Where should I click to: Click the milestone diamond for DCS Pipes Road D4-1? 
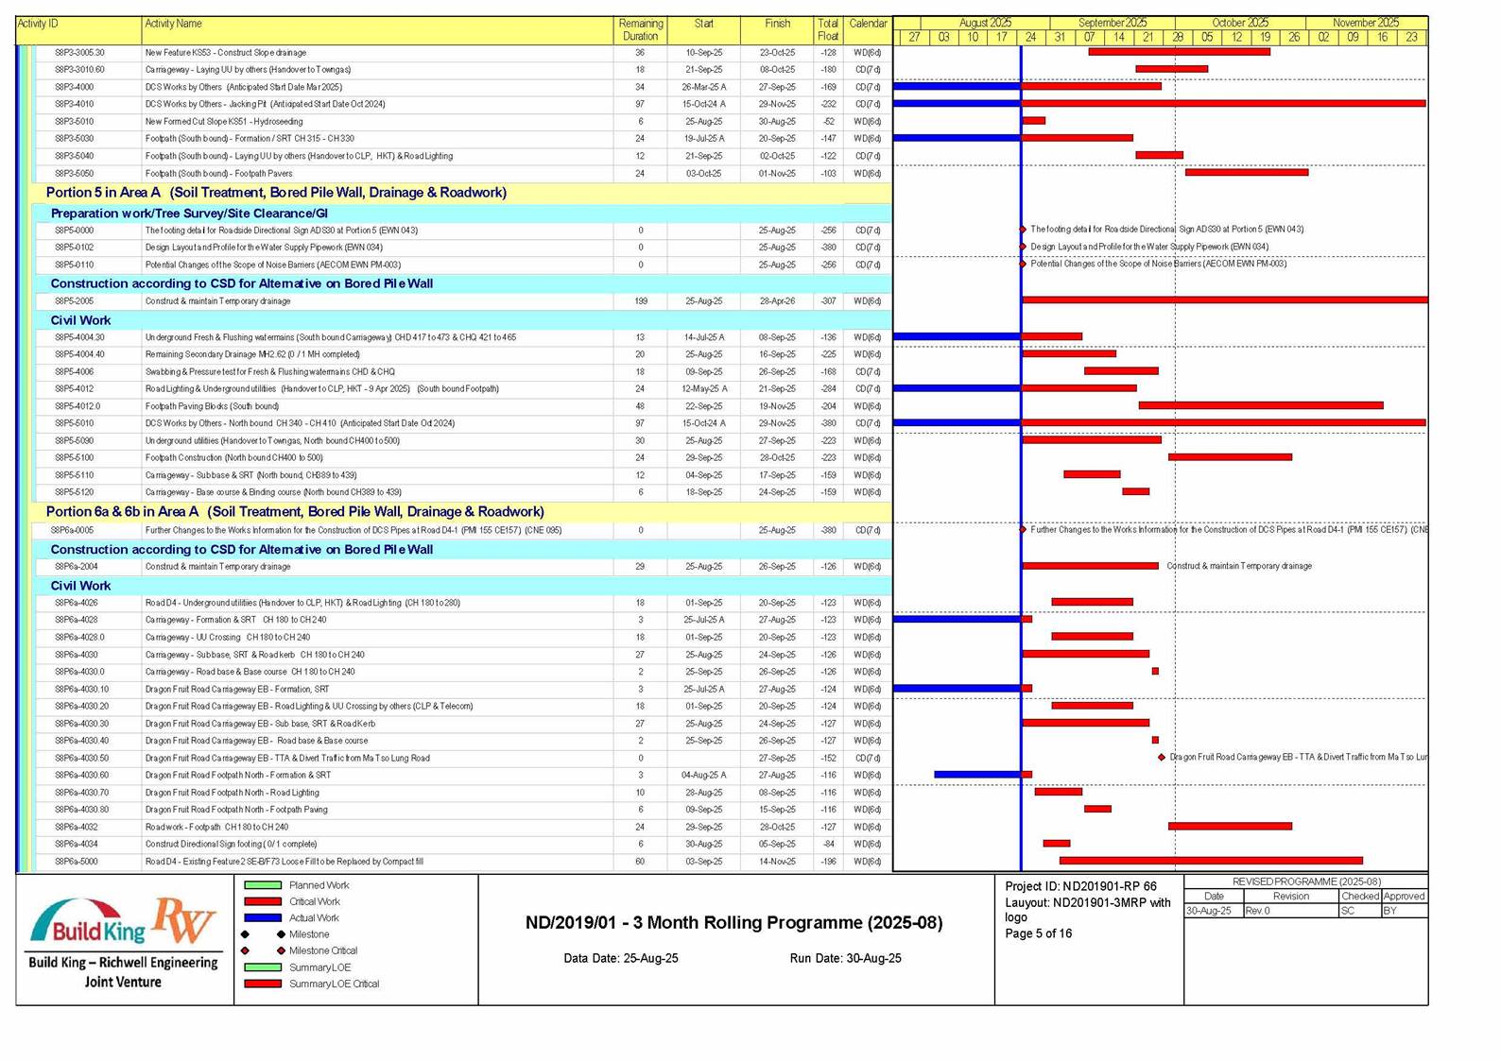point(1023,530)
